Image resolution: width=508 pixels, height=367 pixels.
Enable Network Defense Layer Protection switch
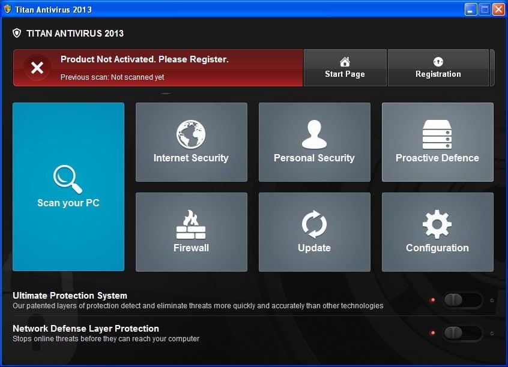tap(462, 333)
